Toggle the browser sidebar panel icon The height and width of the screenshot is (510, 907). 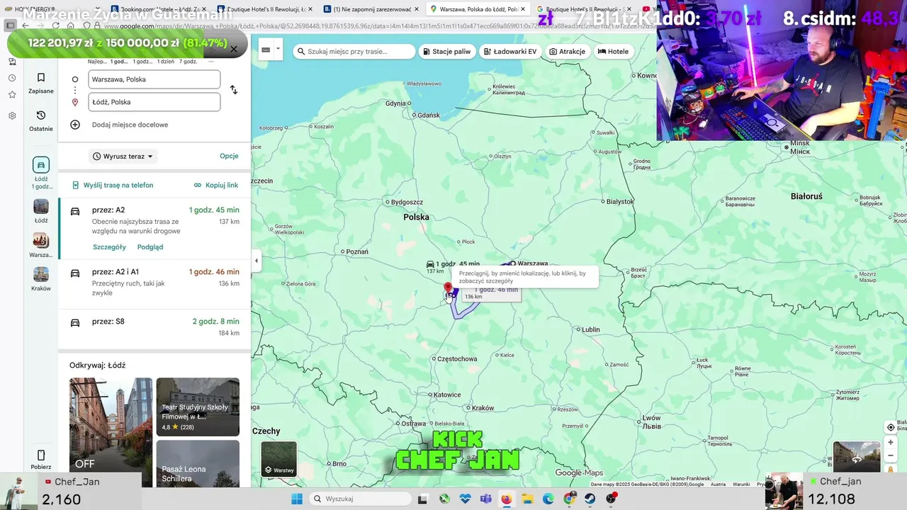tap(11, 25)
